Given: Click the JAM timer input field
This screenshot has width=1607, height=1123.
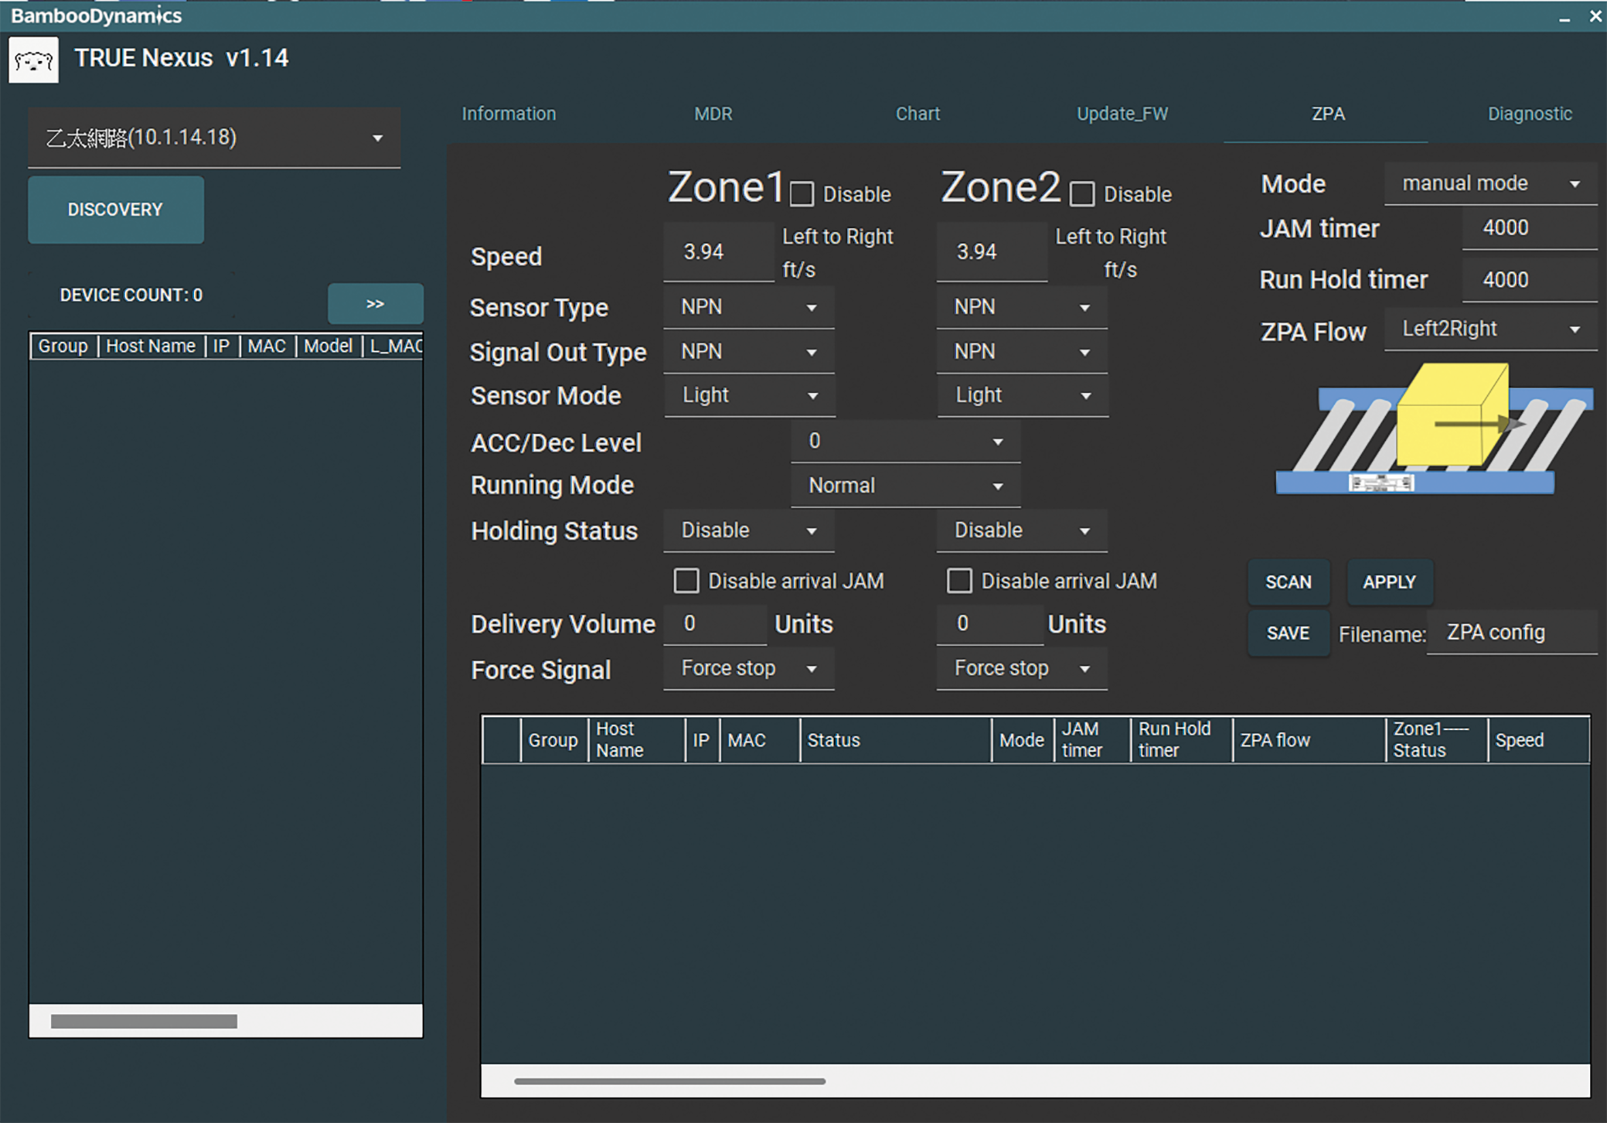Looking at the screenshot, I should (1530, 228).
